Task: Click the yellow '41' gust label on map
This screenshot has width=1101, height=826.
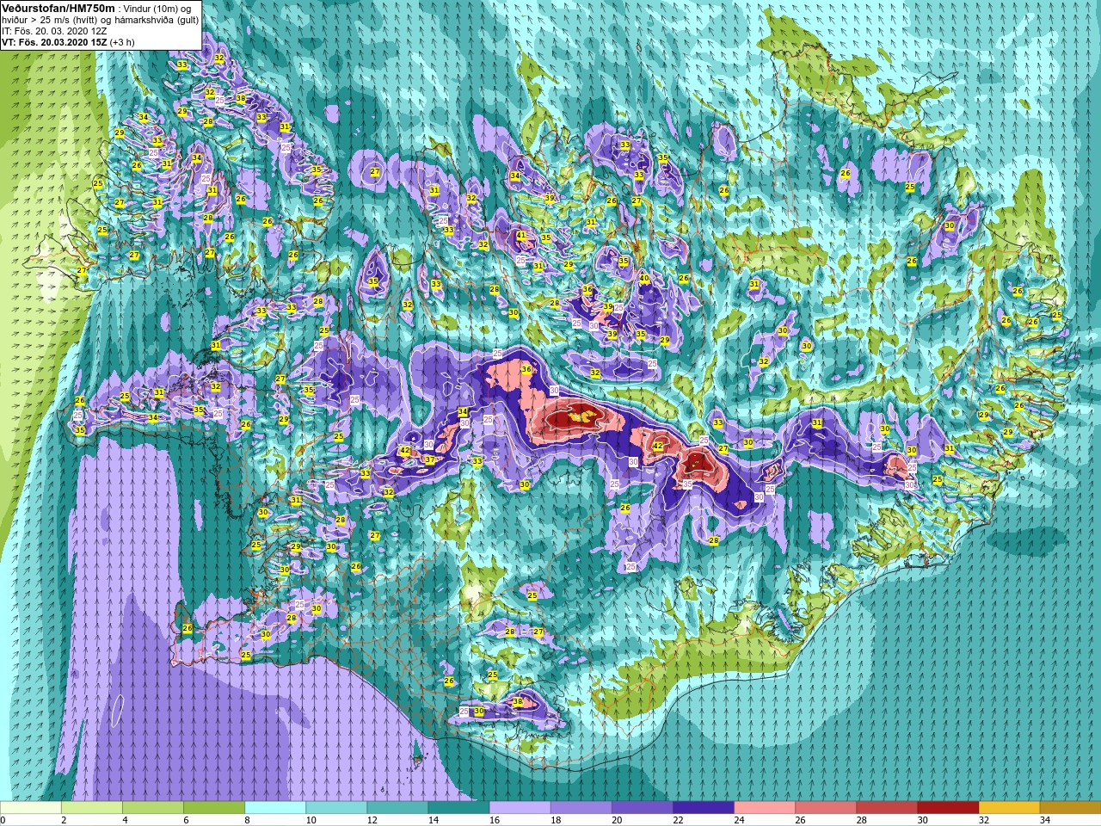Action: (x=521, y=235)
